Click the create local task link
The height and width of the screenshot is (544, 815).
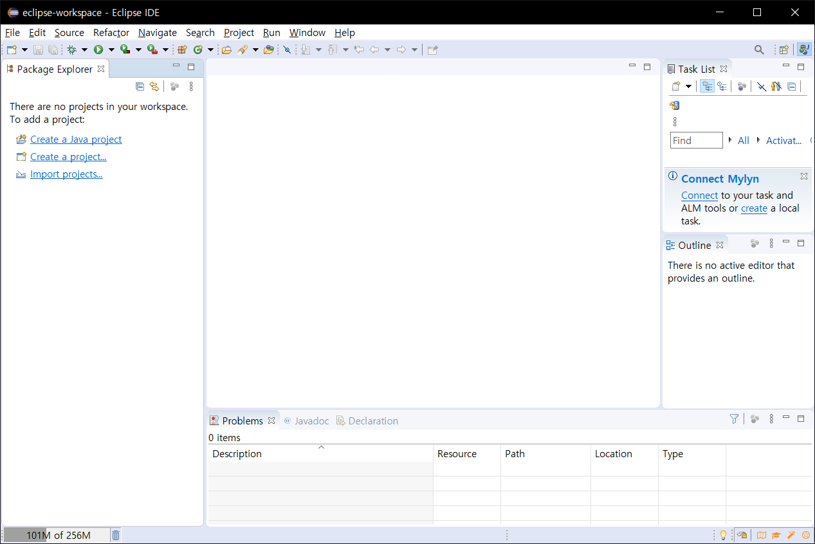(754, 208)
